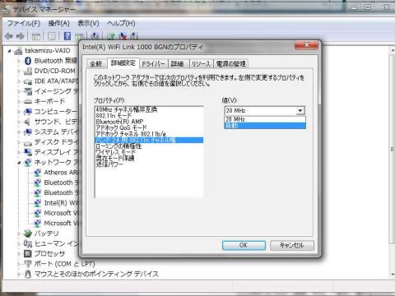The image size is (395, 296).
Task: Click the Device Manager scrollbar down arrow
Action: click(393, 274)
